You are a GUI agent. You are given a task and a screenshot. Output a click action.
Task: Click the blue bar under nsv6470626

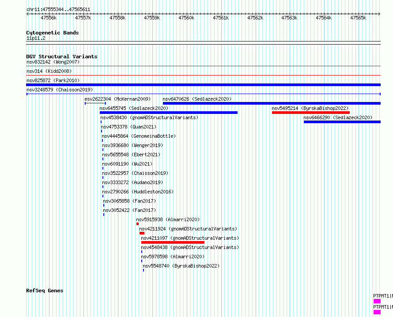[272, 103]
